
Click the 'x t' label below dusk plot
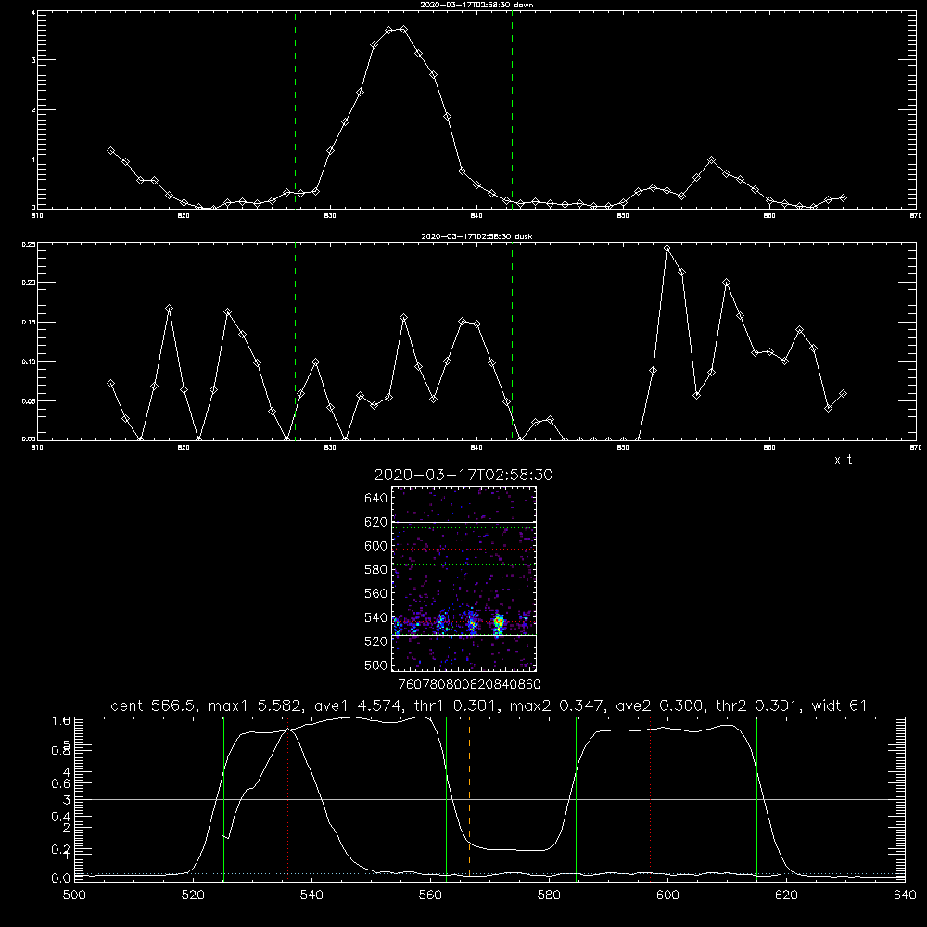[843, 460]
